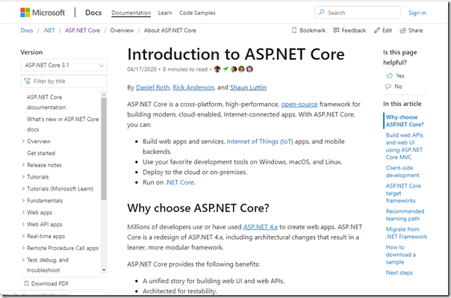Jump to ASP.NET Core target frameworks section
This screenshot has width=451, height=298.
pyautogui.click(x=403, y=193)
